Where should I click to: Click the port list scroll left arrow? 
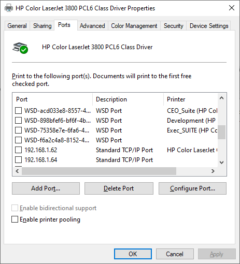pyautogui.click(x=17, y=171)
